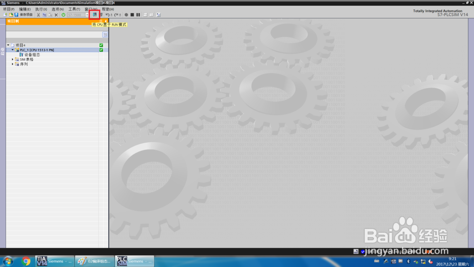
Task: Click the volume tray icon
Action: pyautogui.click(x=430, y=262)
